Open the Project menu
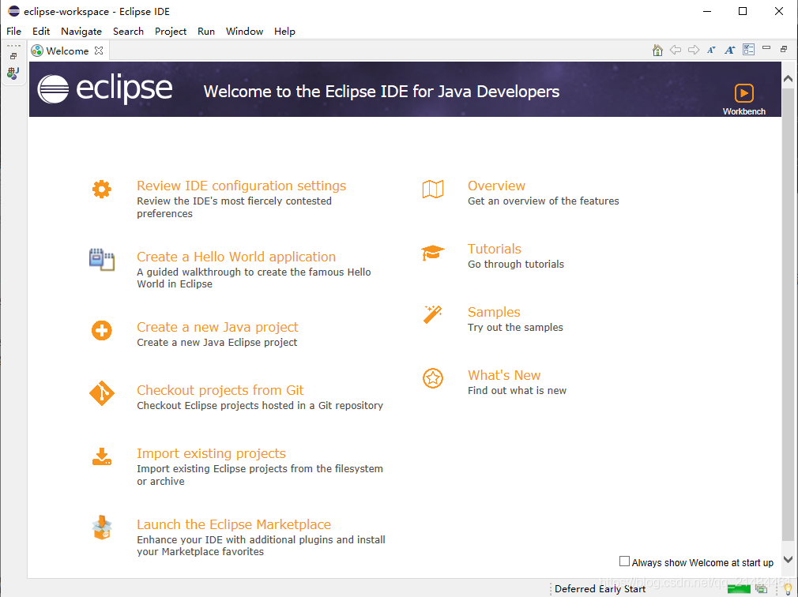The height and width of the screenshot is (597, 798). coord(171,31)
